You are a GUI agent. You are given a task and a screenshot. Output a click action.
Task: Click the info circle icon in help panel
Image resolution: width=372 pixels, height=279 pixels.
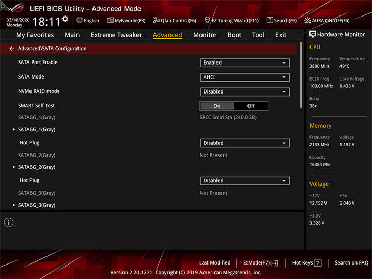[9, 222]
